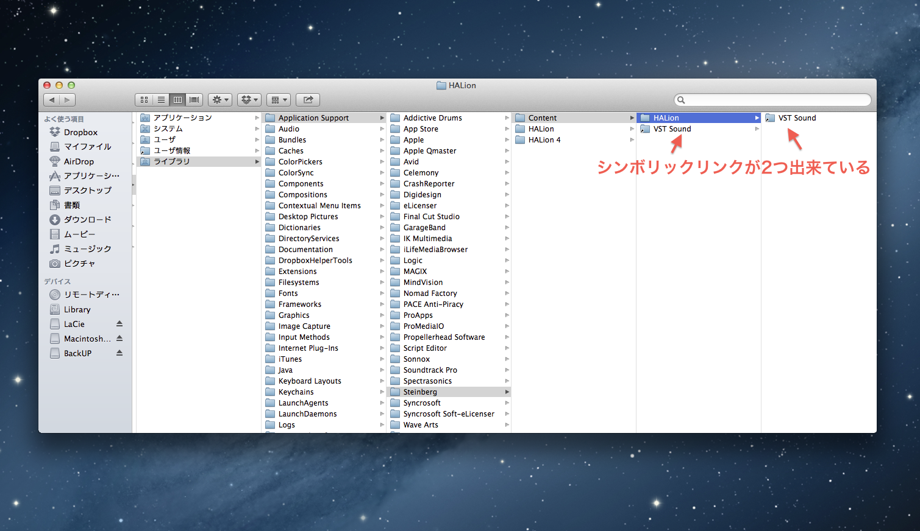The width and height of the screenshot is (920, 531).
Task: Select the Addictive Drums folder
Action: (449, 118)
